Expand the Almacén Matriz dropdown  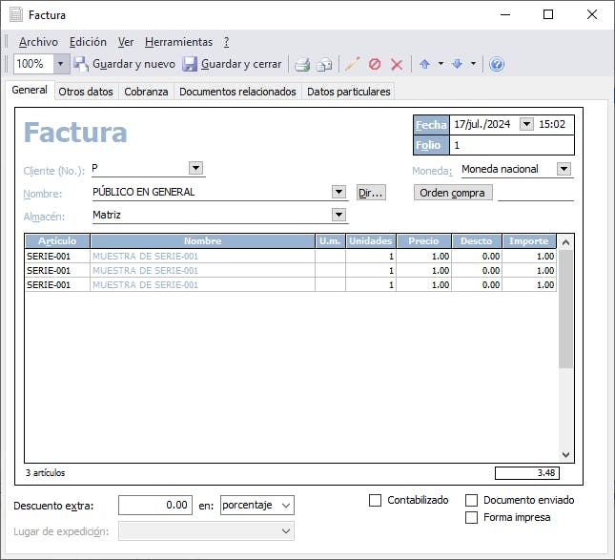pyautogui.click(x=338, y=215)
